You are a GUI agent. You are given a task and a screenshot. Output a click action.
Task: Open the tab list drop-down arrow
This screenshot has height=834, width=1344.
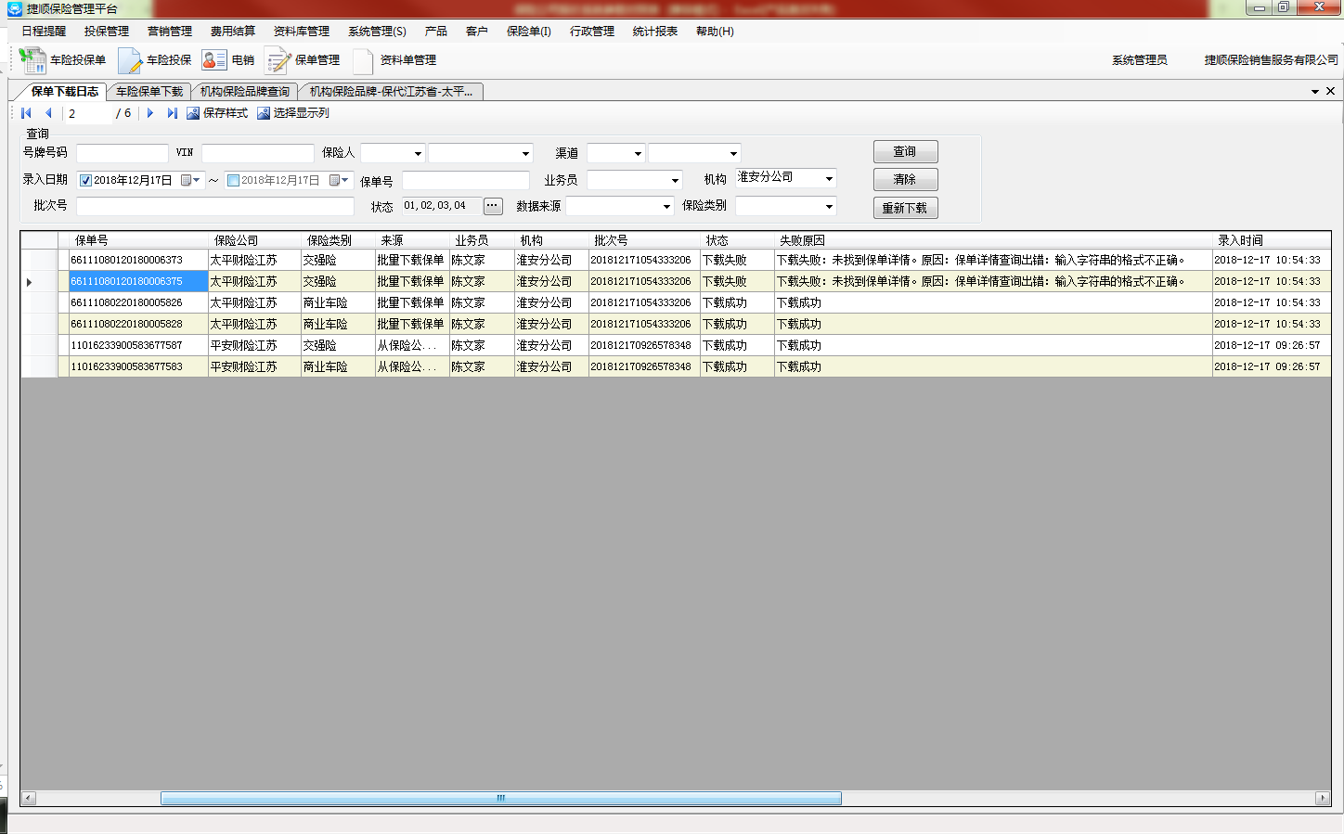(x=1315, y=92)
